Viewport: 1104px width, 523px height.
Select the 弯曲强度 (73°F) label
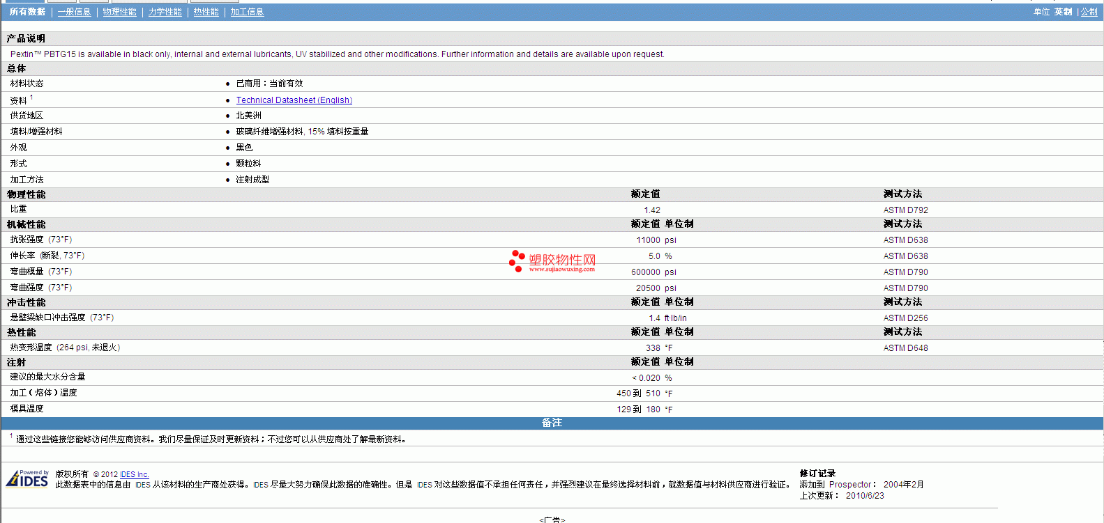coord(41,288)
